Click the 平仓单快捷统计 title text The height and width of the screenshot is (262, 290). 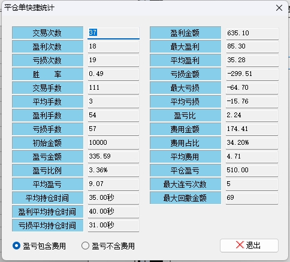pyautogui.click(x=29, y=8)
